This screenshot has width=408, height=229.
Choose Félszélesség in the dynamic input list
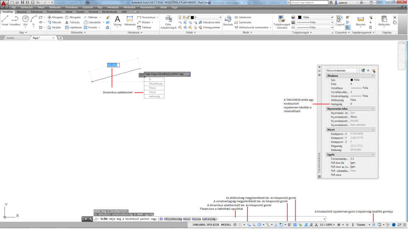point(154,84)
